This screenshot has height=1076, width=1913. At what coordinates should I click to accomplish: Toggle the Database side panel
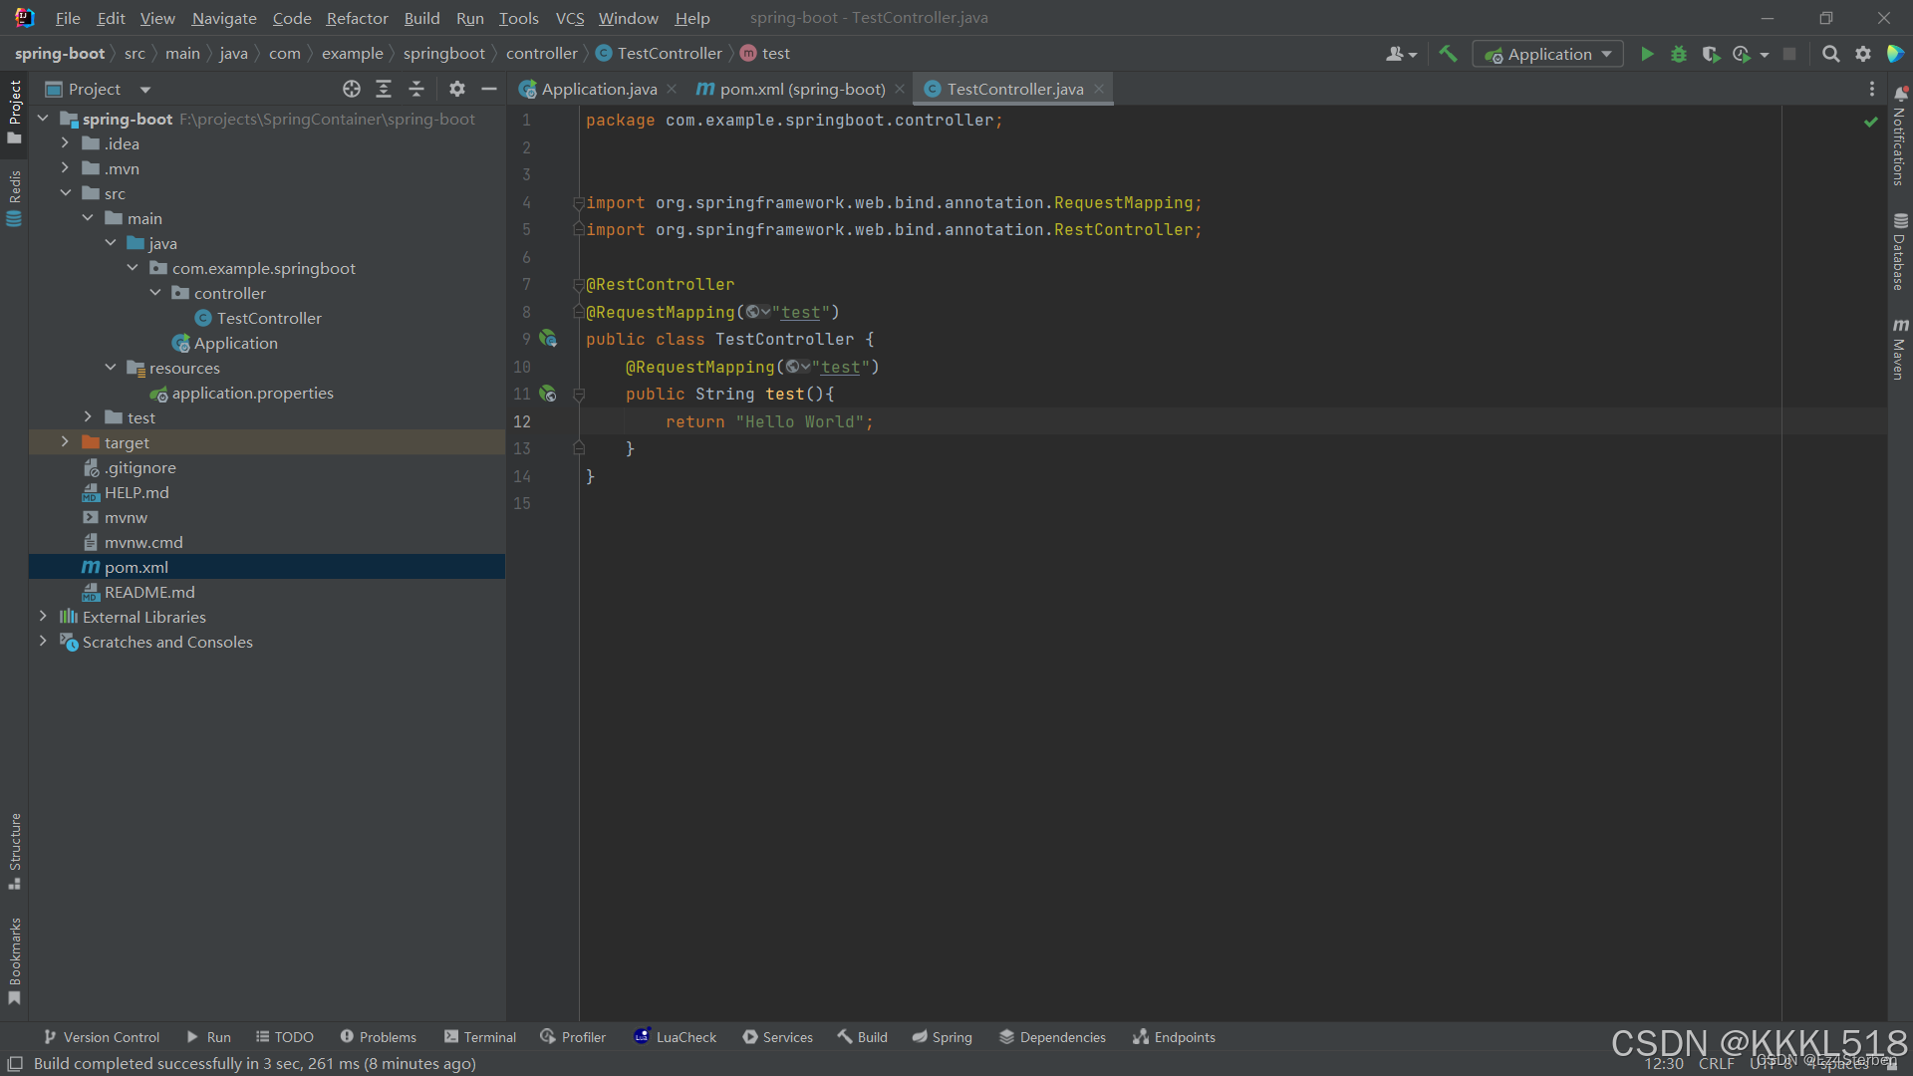pos(1900,252)
